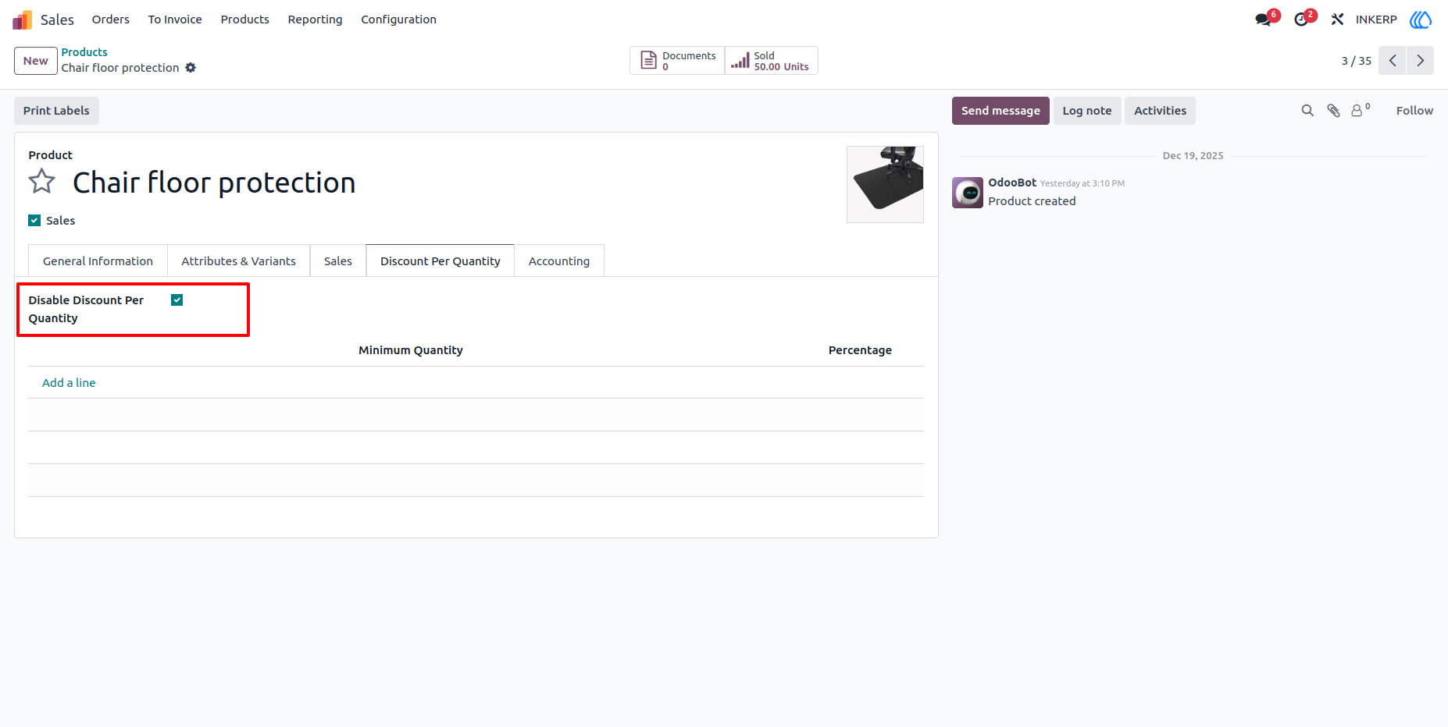Image resolution: width=1448 pixels, height=727 pixels.
Task: Open the user avatar menu icon
Action: pos(1421,20)
